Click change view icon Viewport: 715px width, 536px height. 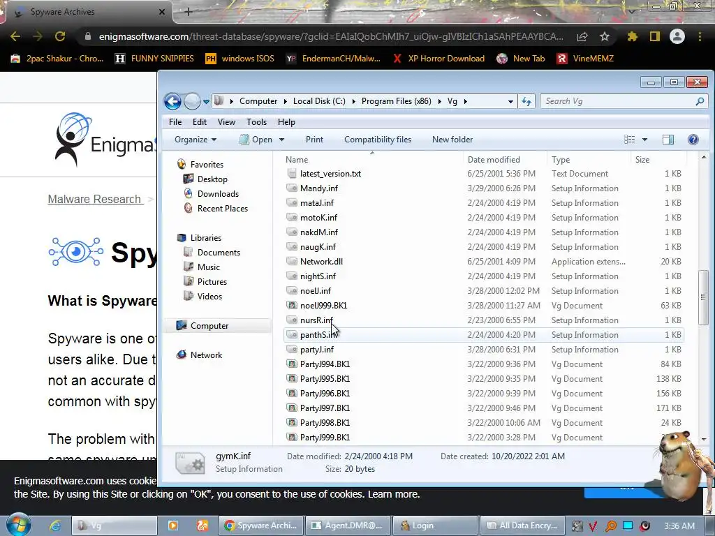[x=629, y=140]
